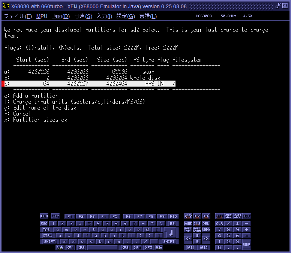Click the COPY key on the virtual keyboard
This screenshot has width=291, height=253.
[55, 216]
